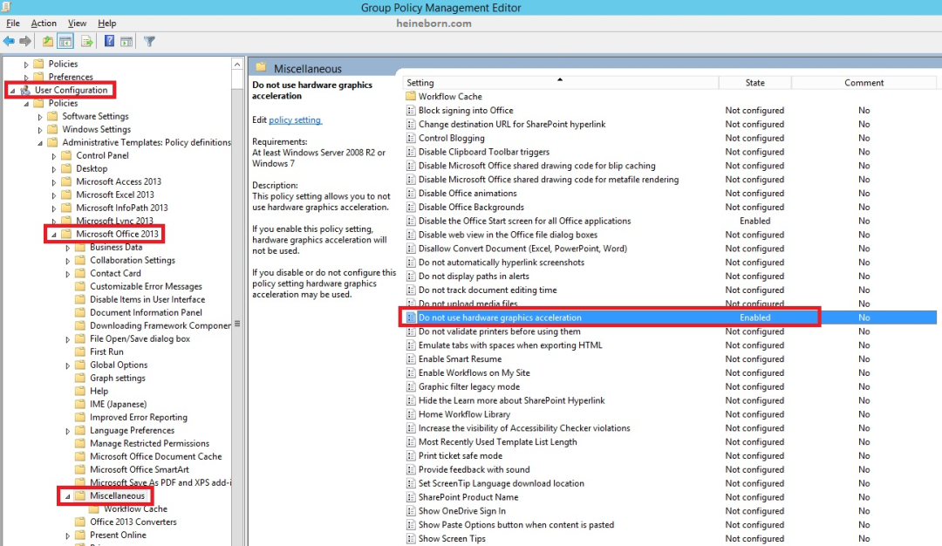Screen dimensions: 942x546
Task: Expand the Global Options folder arrow
Action: [67, 365]
